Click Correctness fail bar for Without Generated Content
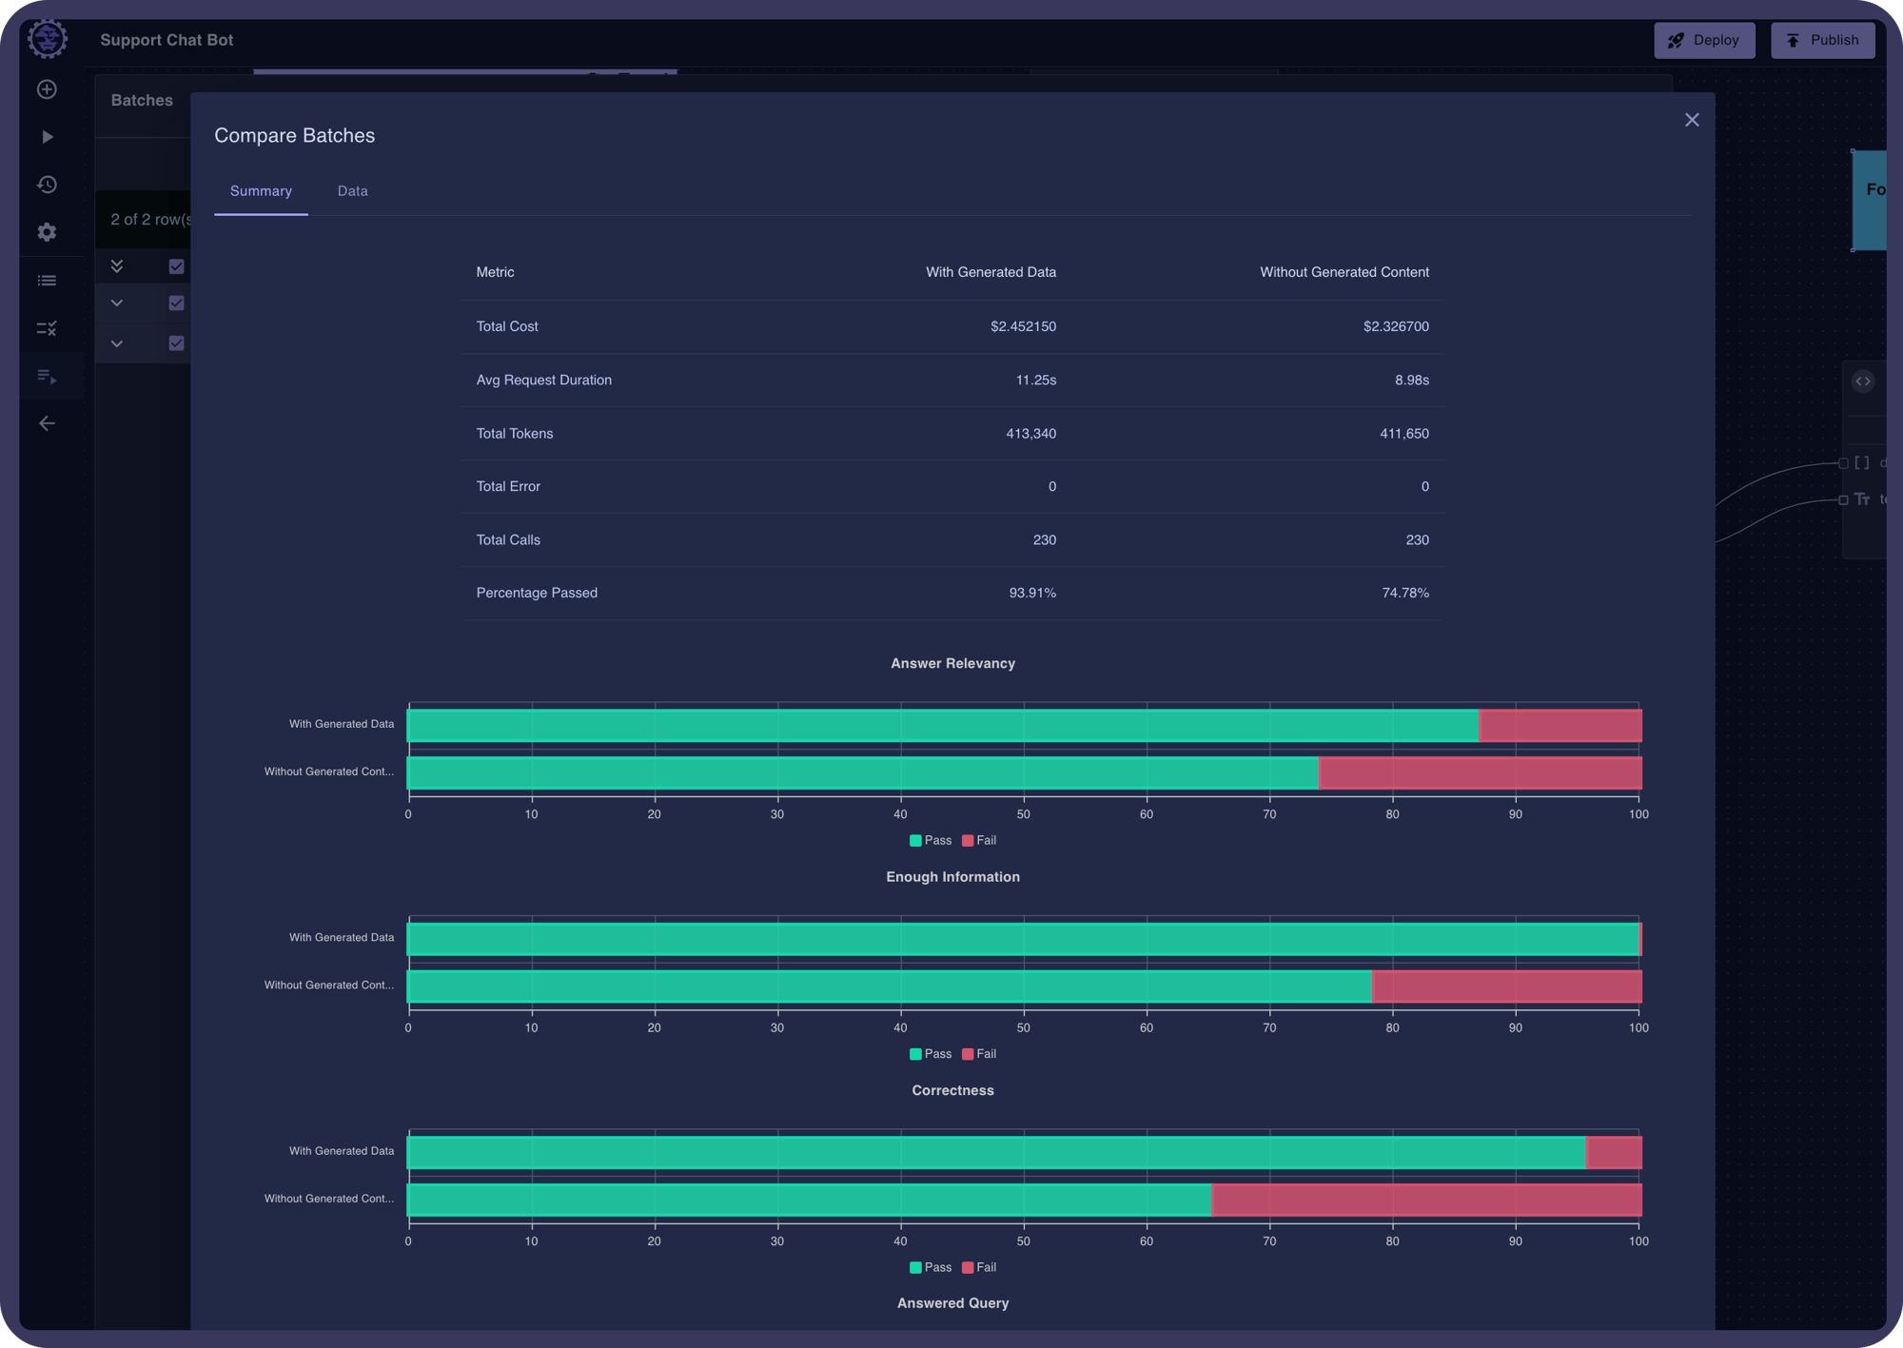Image resolution: width=1903 pixels, height=1348 pixels. (1427, 1200)
